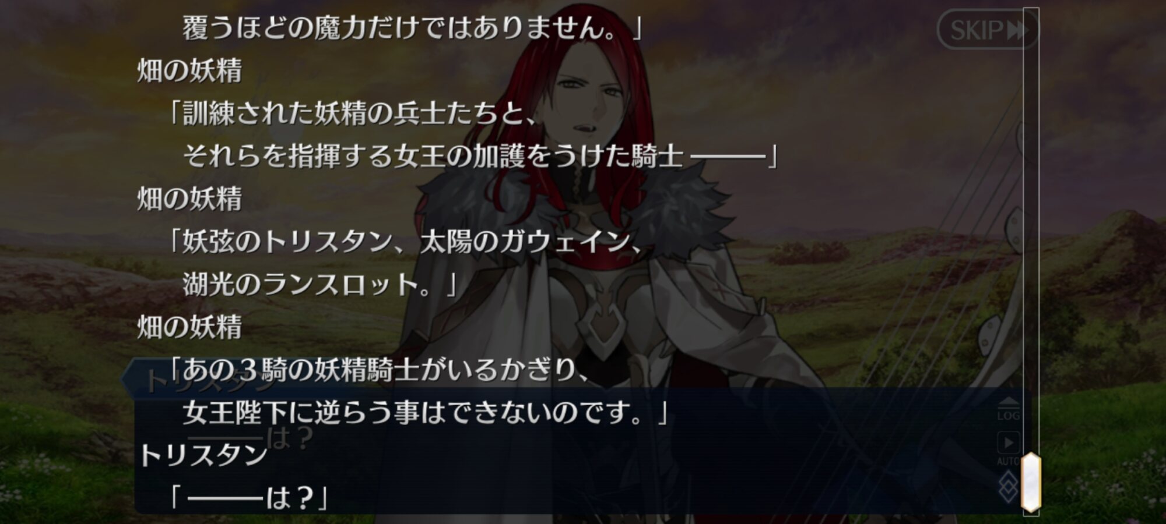
Task: Open the LOG icon with up arrow
Action: tap(1009, 409)
